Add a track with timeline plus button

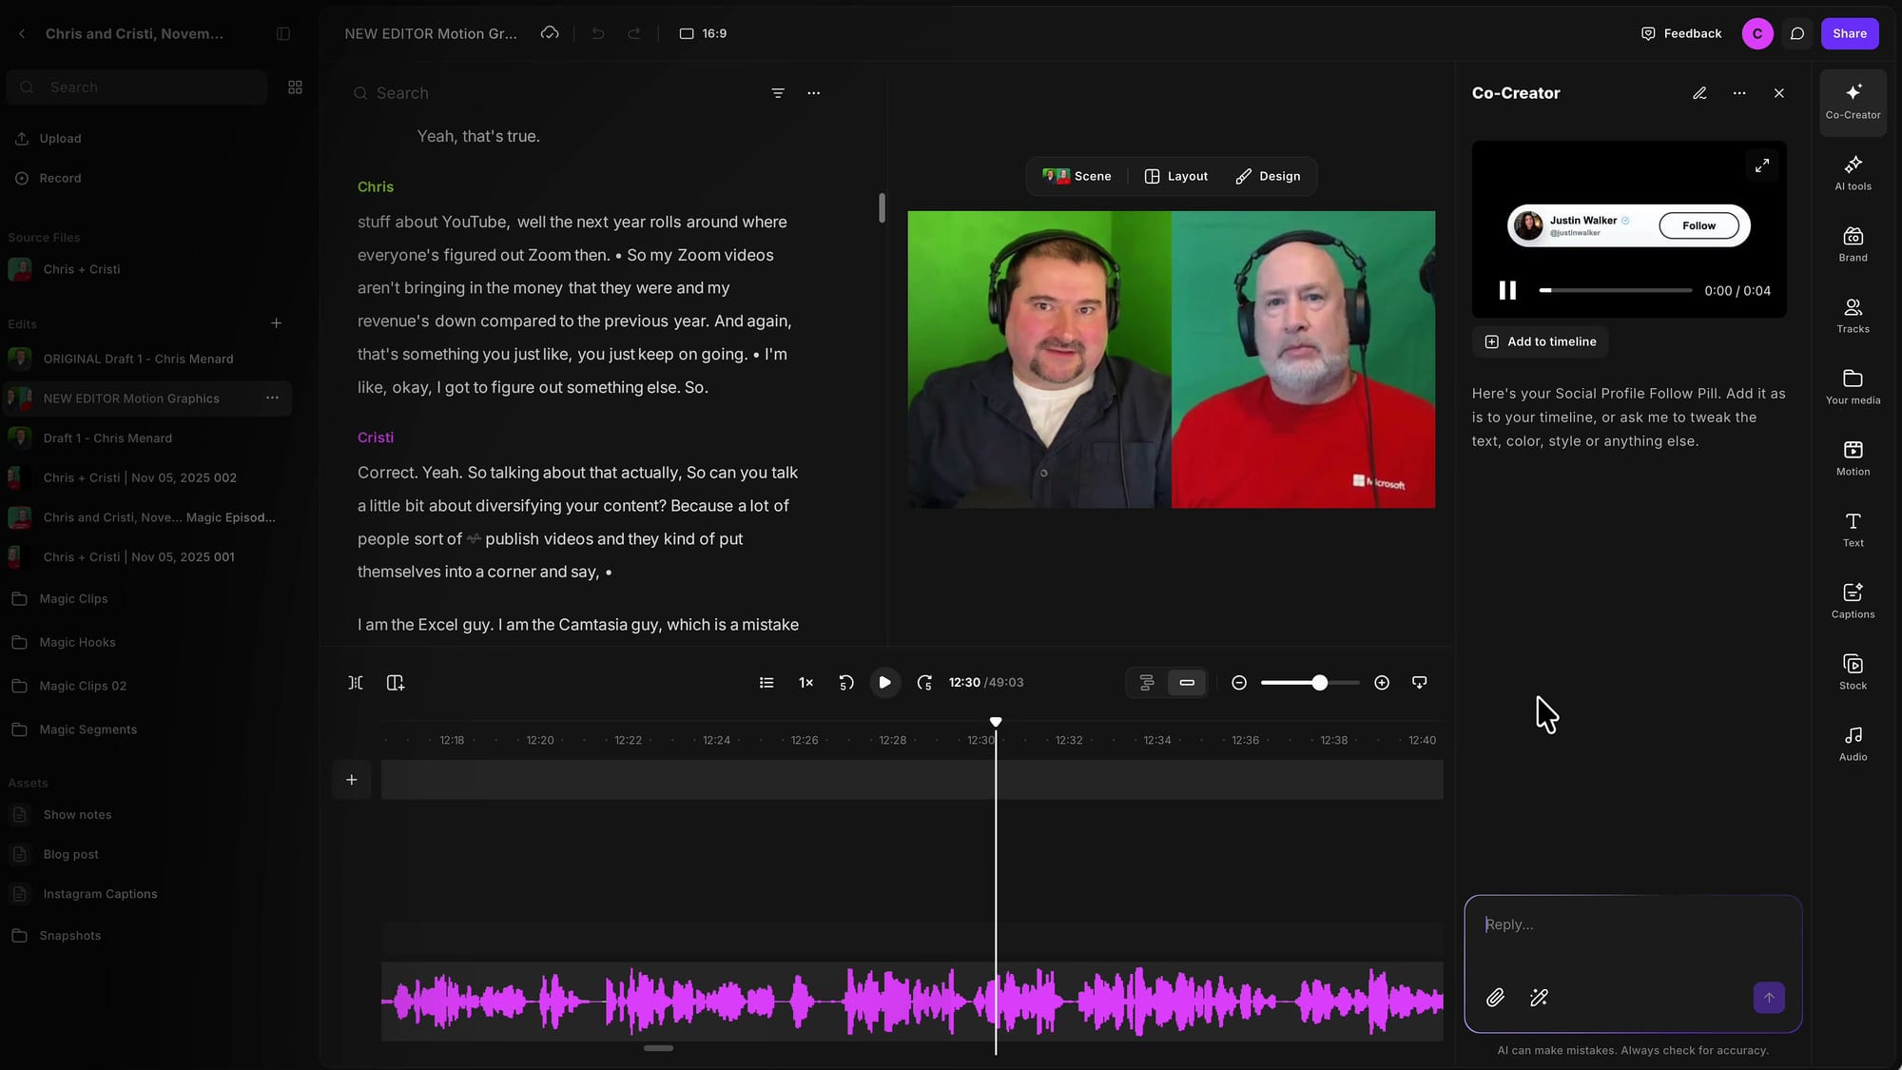pos(352,780)
